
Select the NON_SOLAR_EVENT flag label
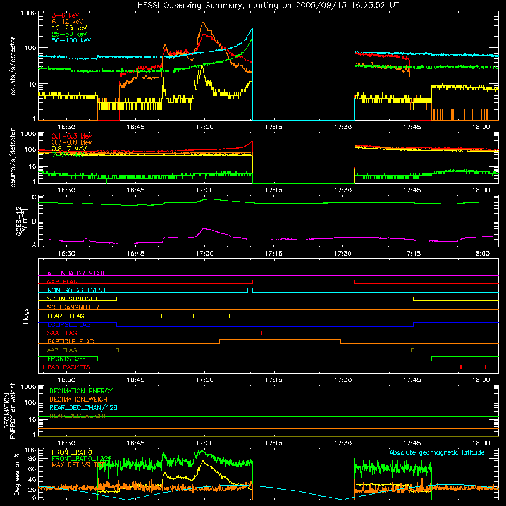pyautogui.click(x=77, y=290)
